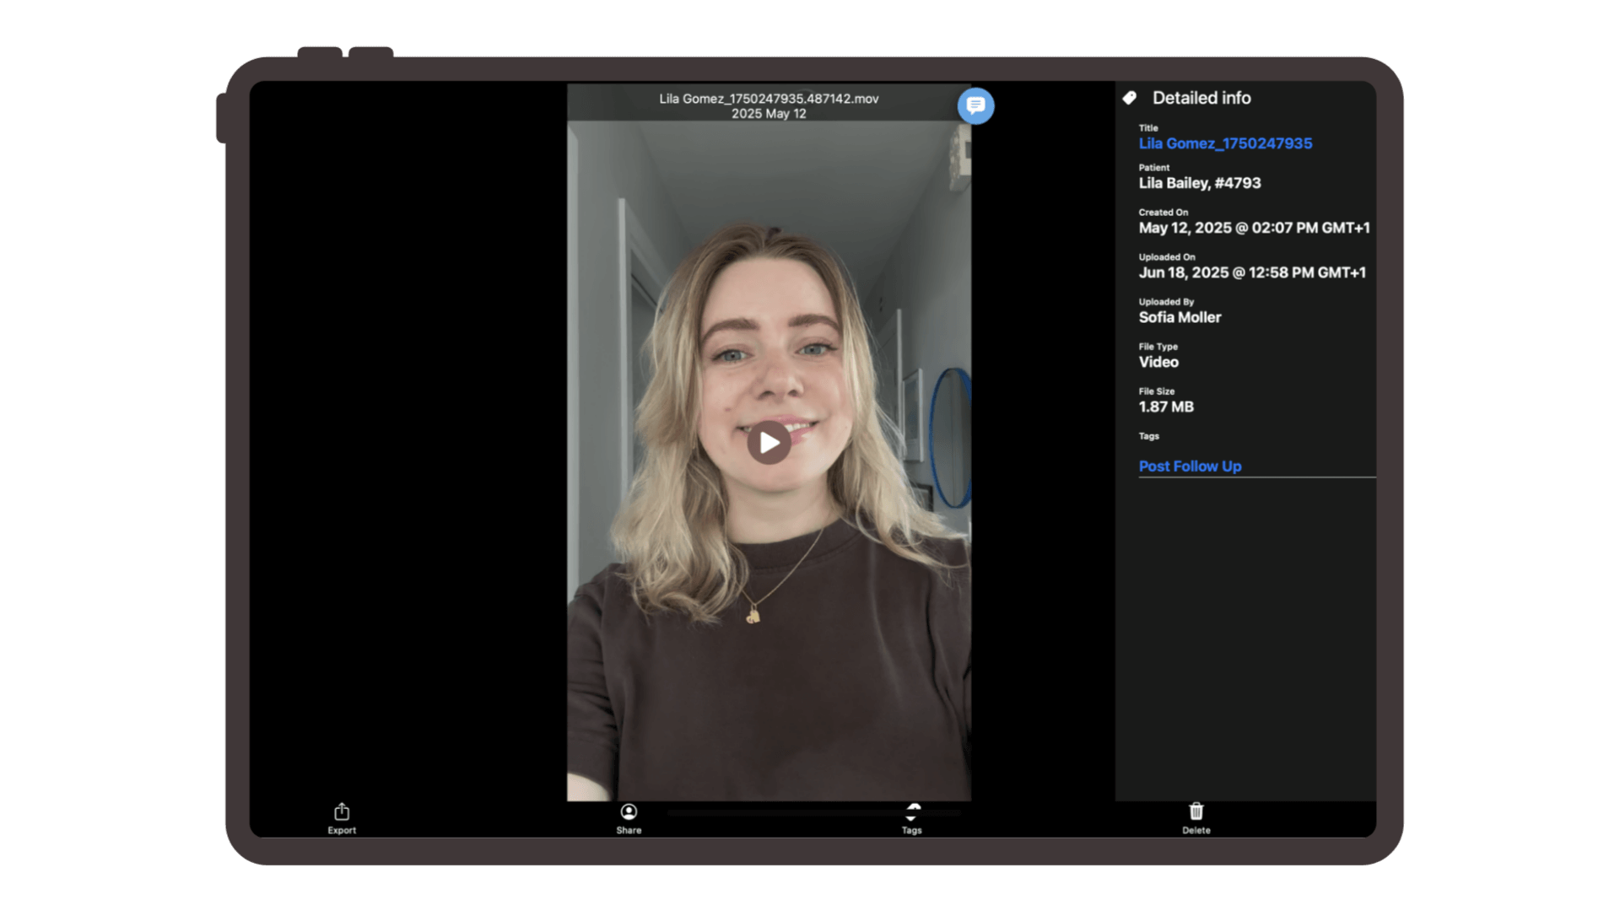Open the Tags toolbar icon

(x=911, y=812)
